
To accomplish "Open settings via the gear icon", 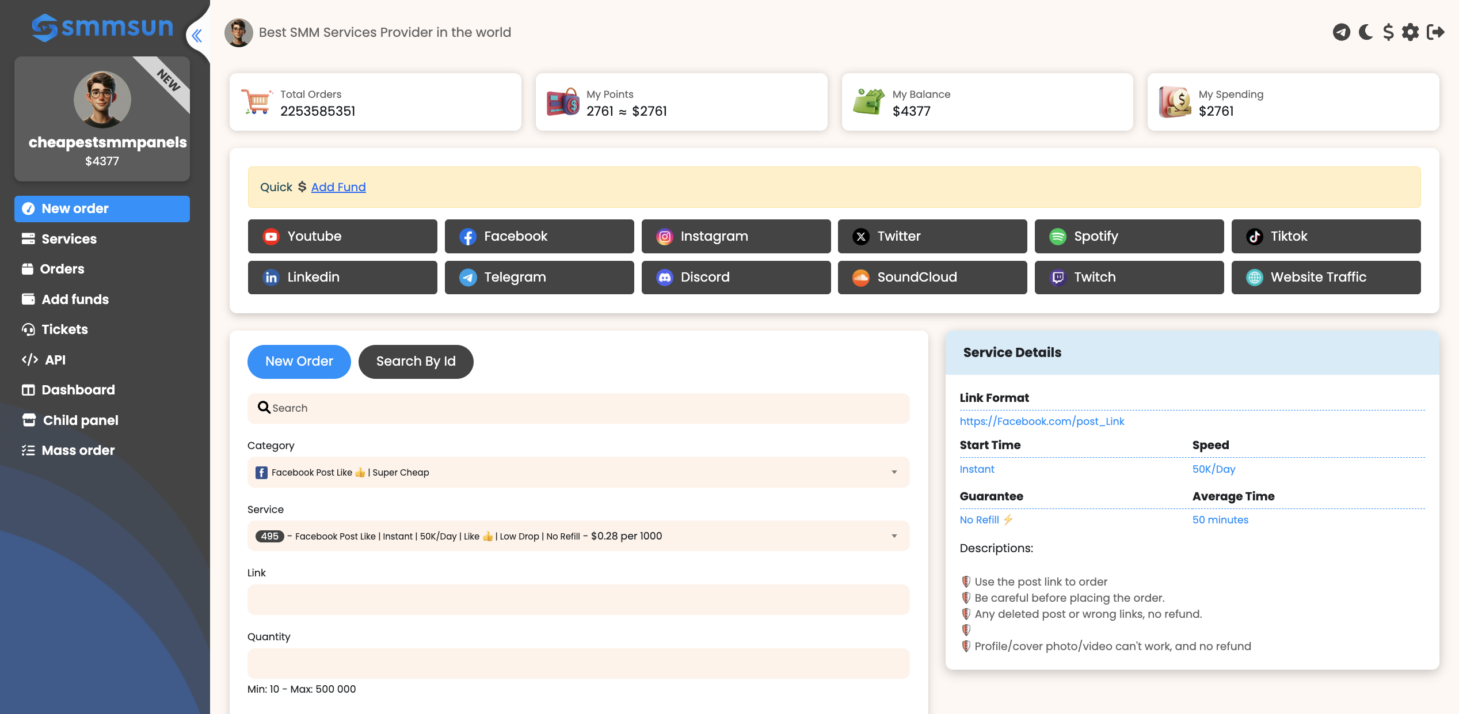I will 1411,32.
